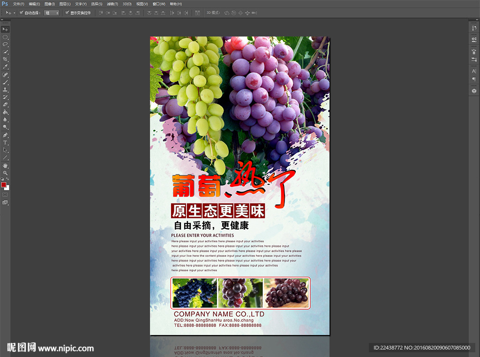
Task: Open the Brush panel
Action: 474,51
